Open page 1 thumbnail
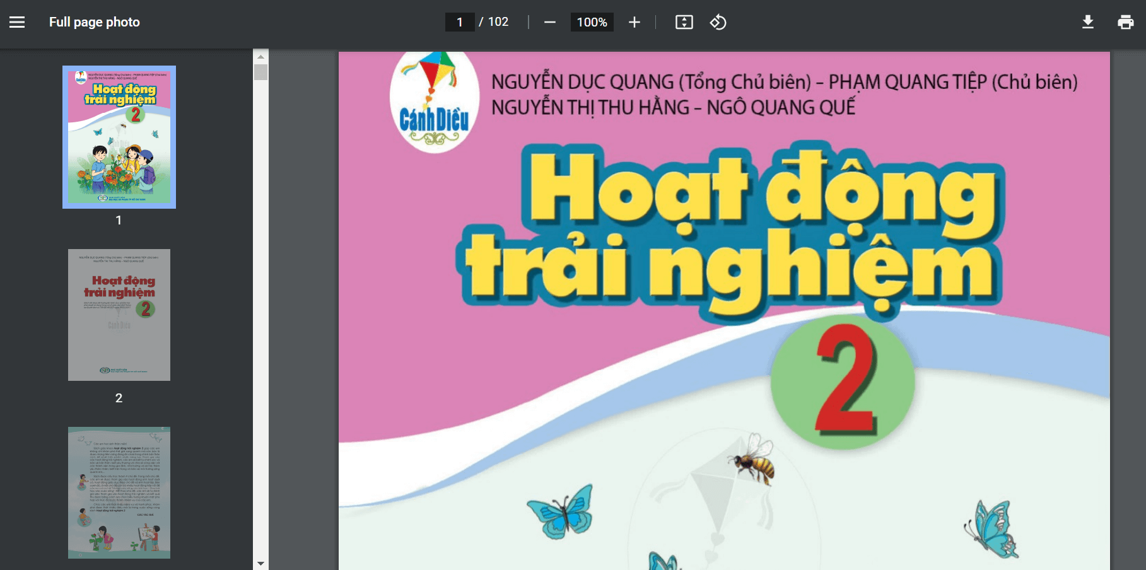This screenshot has width=1146, height=570. [119, 137]
